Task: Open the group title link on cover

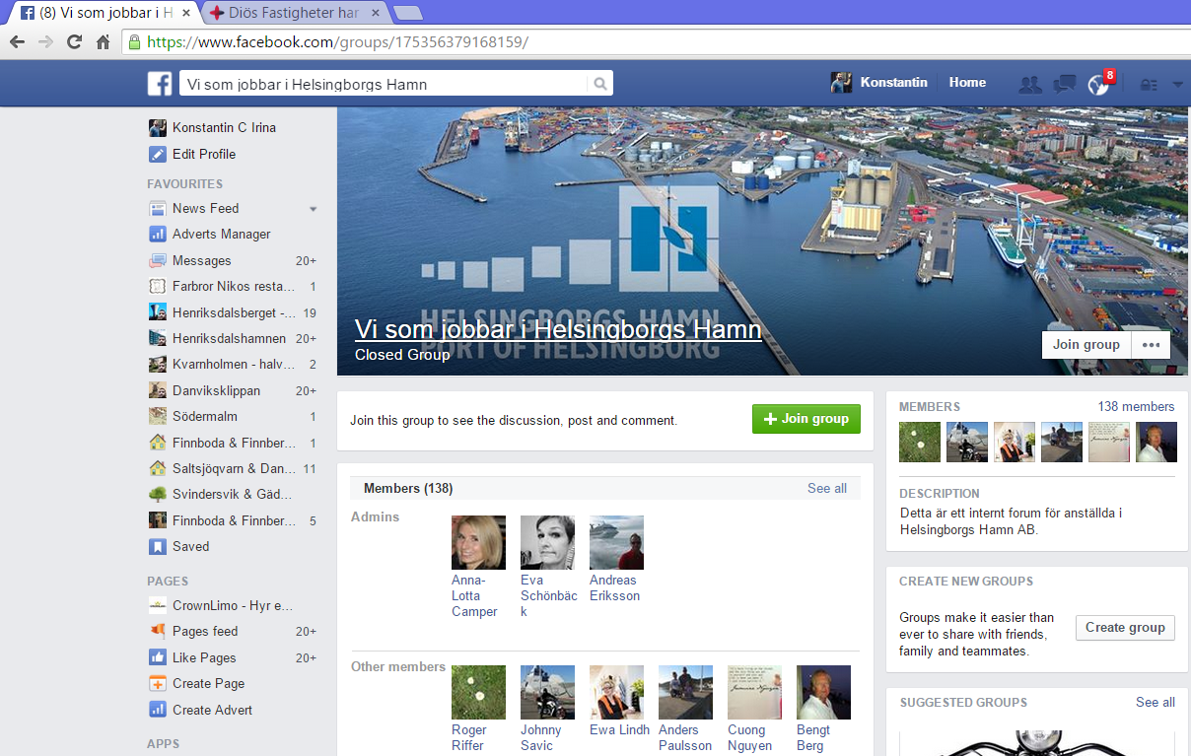Action: [558, 329]
